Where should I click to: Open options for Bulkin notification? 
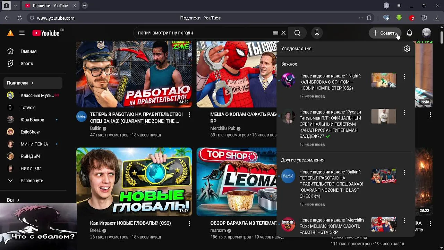404,172
